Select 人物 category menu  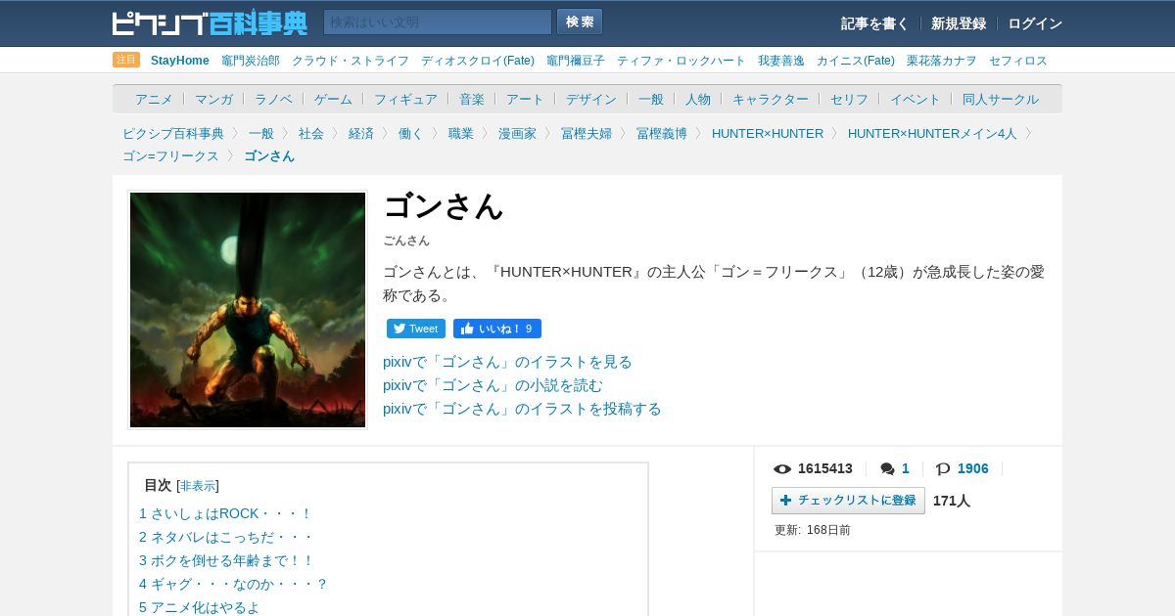click(x=698, y=100)
